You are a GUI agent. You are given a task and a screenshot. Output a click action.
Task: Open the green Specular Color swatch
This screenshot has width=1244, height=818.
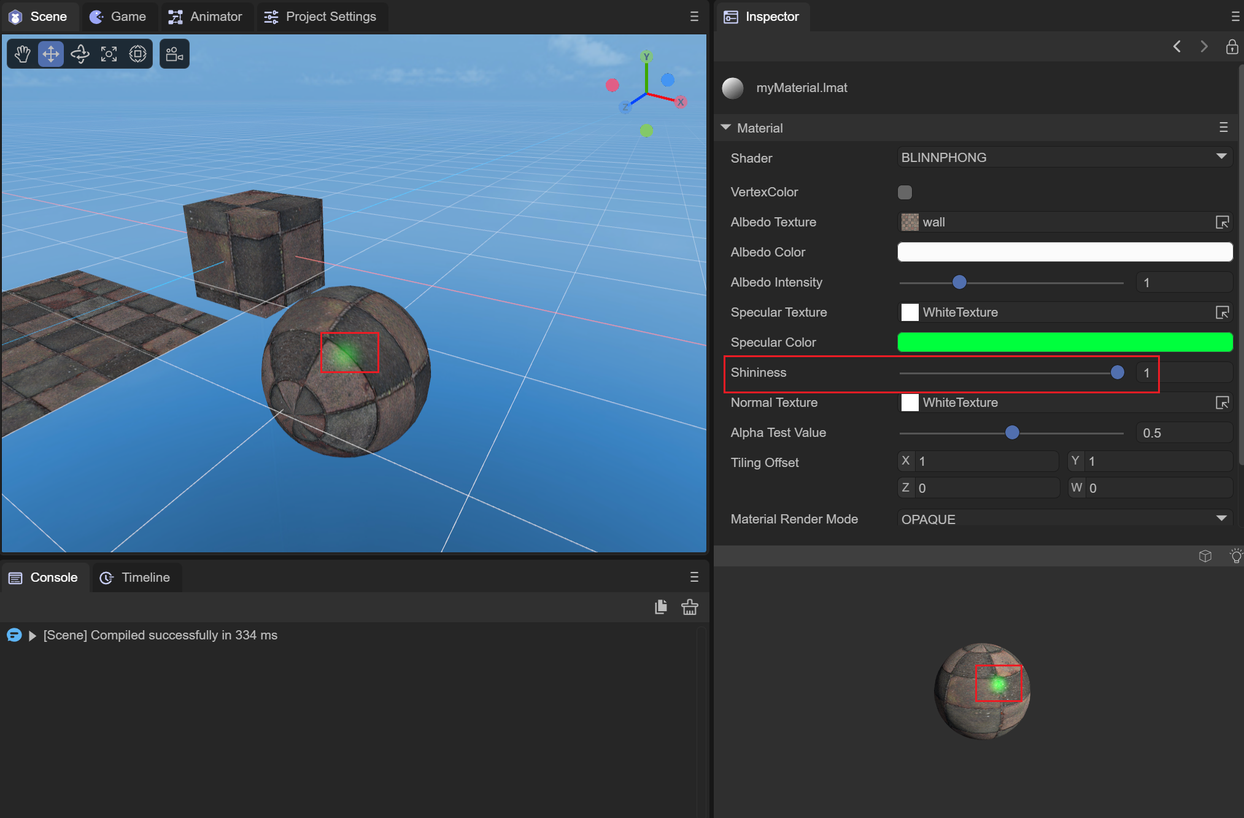point(1064,342)
